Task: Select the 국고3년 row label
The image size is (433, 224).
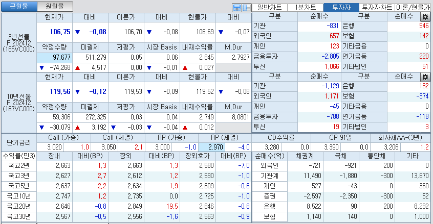Action: pos(19,176)
